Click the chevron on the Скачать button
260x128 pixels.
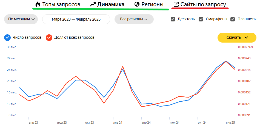tap(246, 38)
